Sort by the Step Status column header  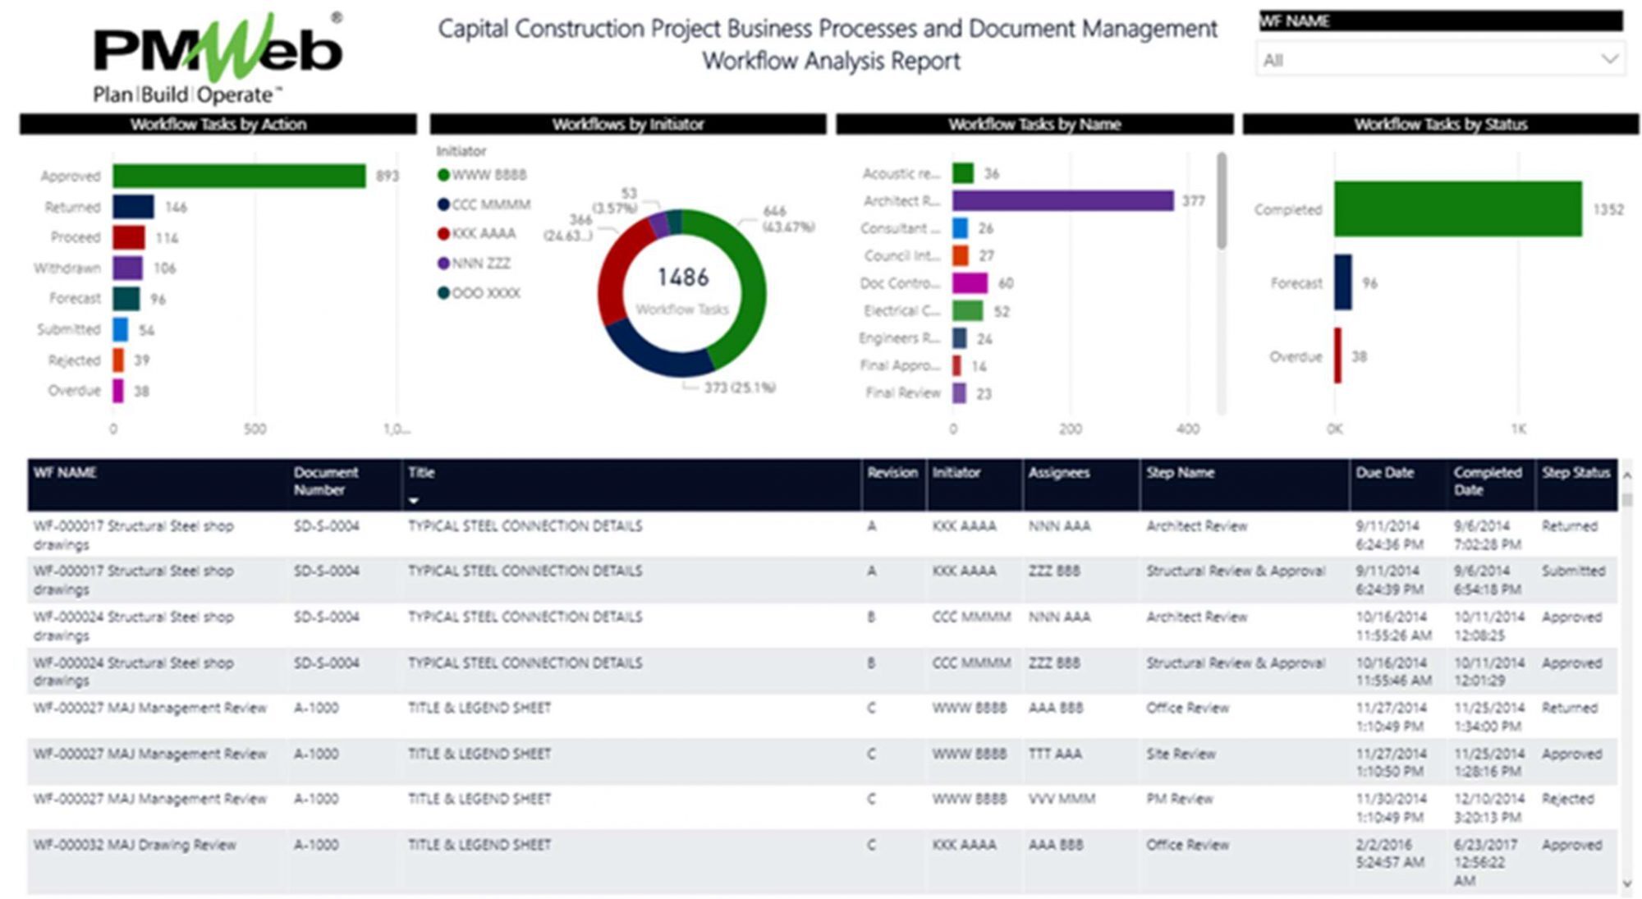click(x=1575, y=473)
